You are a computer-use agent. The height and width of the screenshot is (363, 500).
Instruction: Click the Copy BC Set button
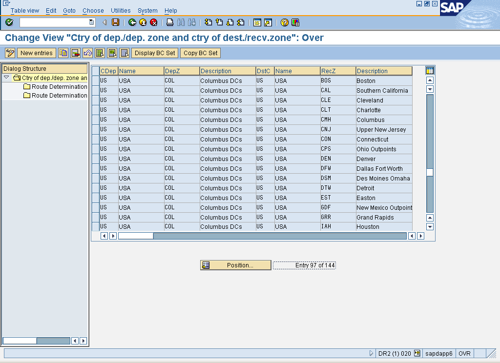point(201,53)
